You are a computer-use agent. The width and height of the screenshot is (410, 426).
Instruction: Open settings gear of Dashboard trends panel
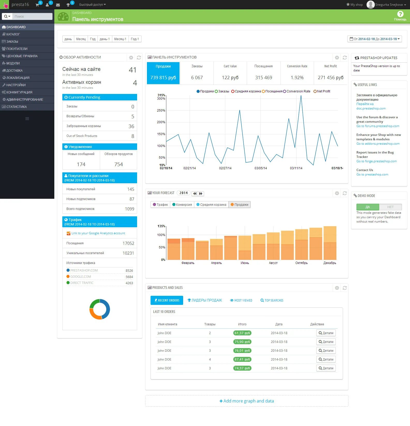coord(337,57)
